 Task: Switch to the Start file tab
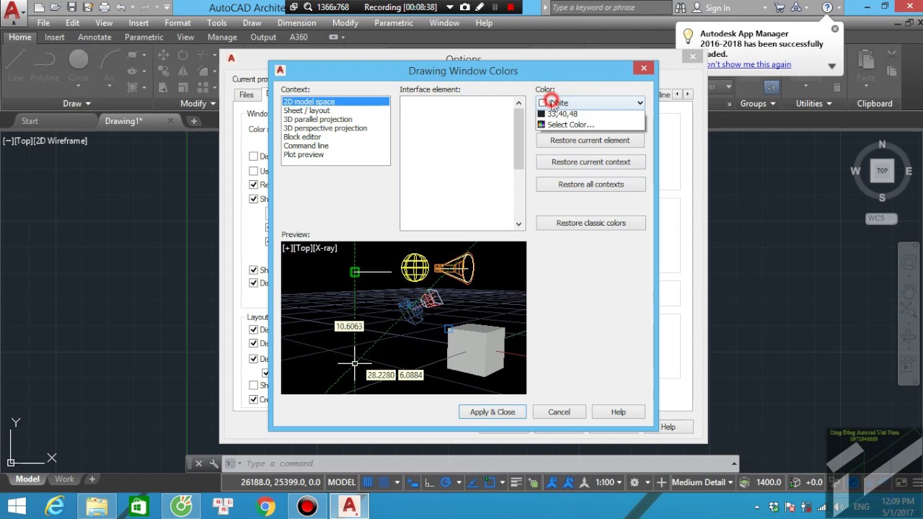[30, 121]
